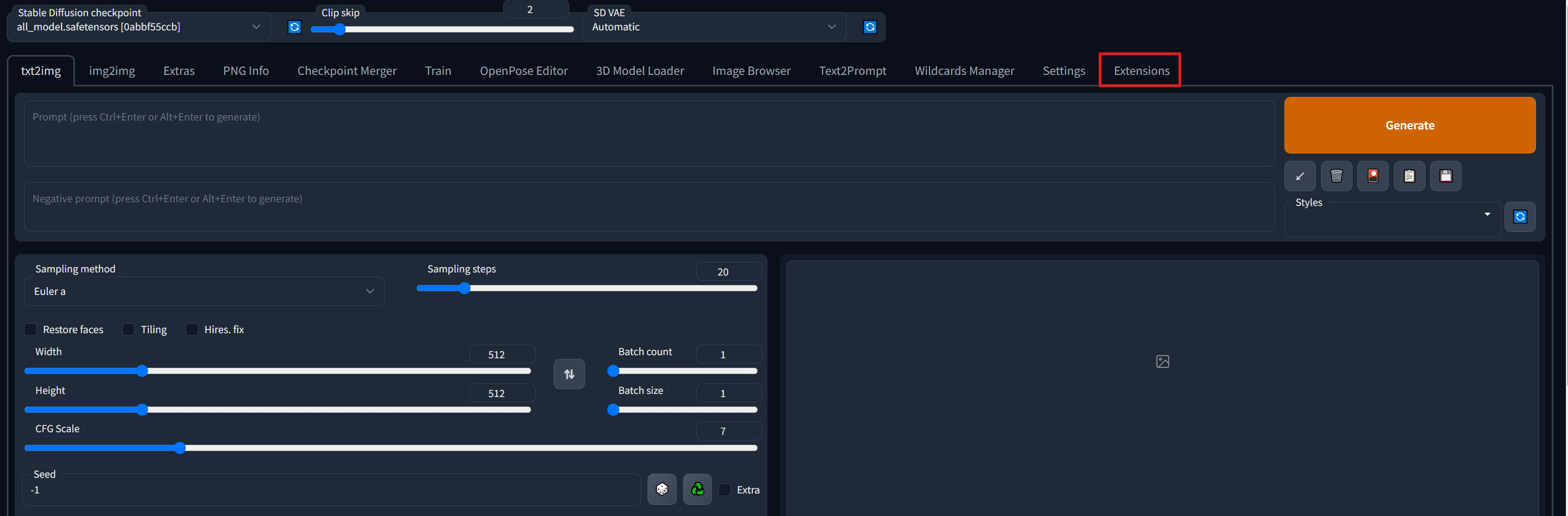The image size is (1568, 516).
Task: Open the Extensions tab
Action: point(1141,71)
